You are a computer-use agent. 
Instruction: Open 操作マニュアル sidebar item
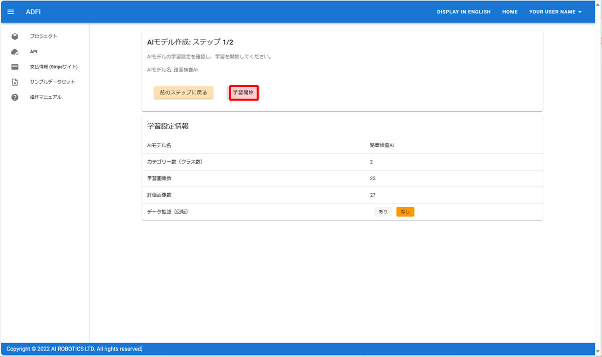coord(45,97)
